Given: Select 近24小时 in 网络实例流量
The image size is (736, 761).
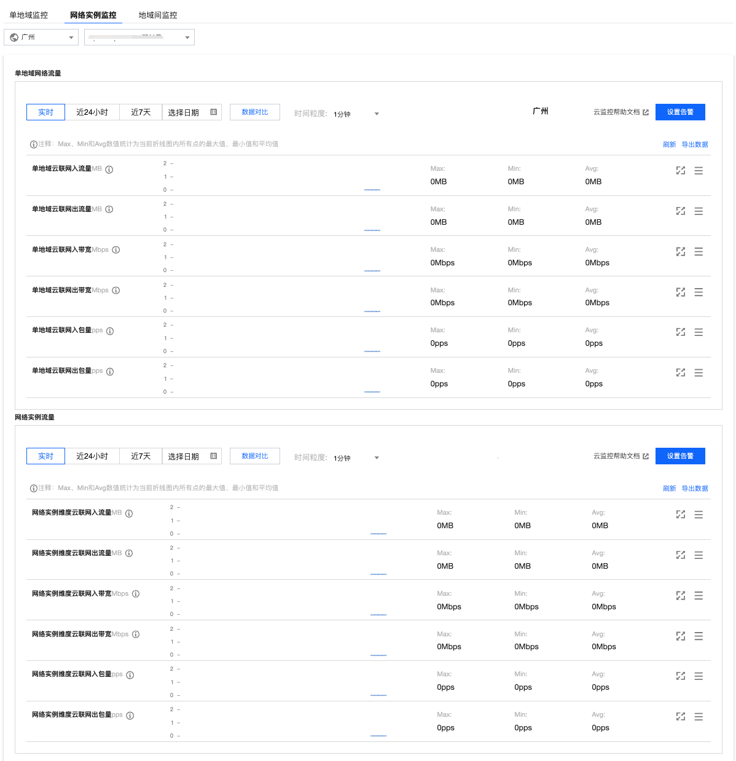Looking at the screenshot, I should click(92, 456).
